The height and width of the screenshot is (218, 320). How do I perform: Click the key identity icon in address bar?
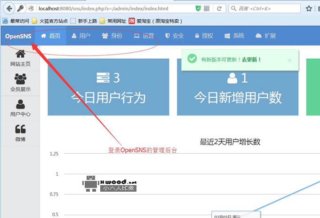[20, 8]
